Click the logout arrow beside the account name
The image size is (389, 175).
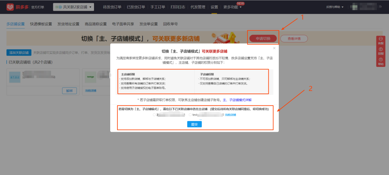[x=381, y=7]
